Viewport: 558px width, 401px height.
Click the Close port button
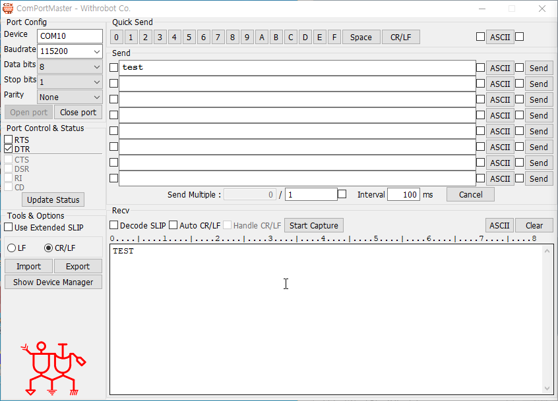(x=78, y=112)
